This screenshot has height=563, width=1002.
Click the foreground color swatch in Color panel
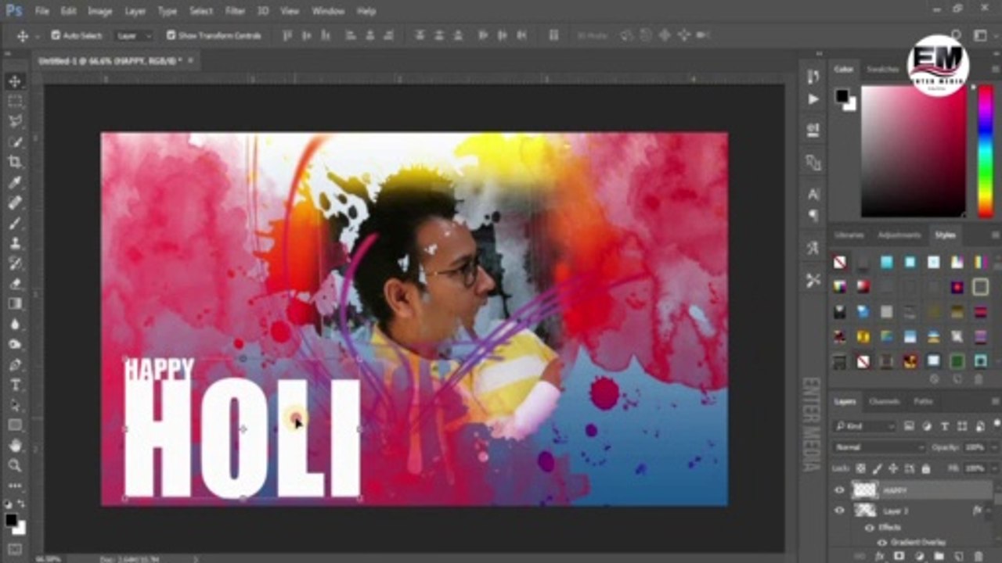point(842,96)
